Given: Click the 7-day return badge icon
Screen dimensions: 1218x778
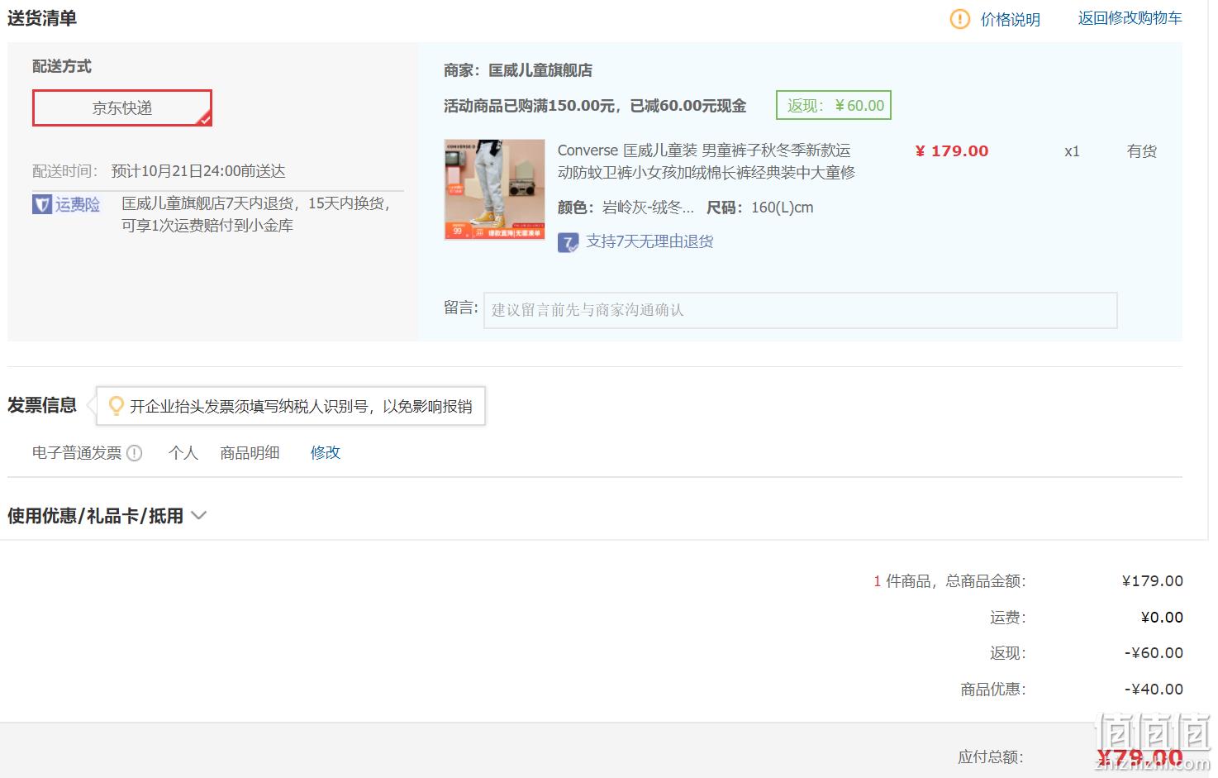Looking at the screenshot, I should pos(568,242).
